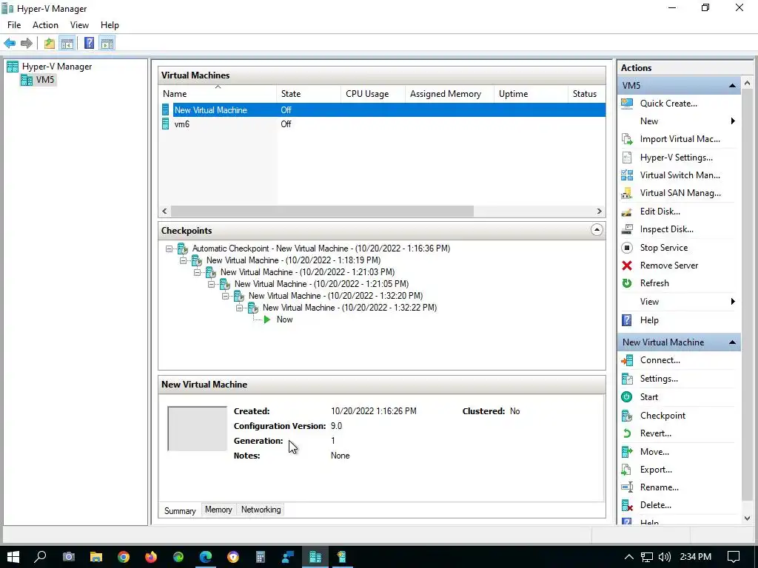
Task: Collapse the 1:32:22 PM checkpoint node
Action: coord(239,308)
